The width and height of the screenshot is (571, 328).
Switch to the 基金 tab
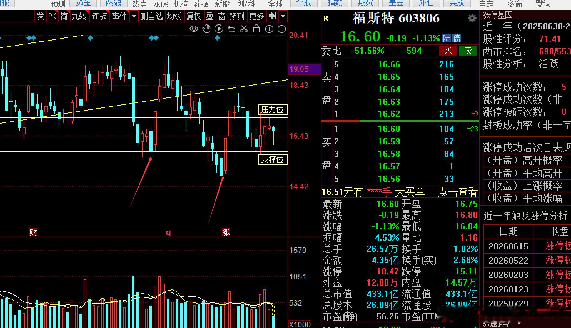coord(396,3)
